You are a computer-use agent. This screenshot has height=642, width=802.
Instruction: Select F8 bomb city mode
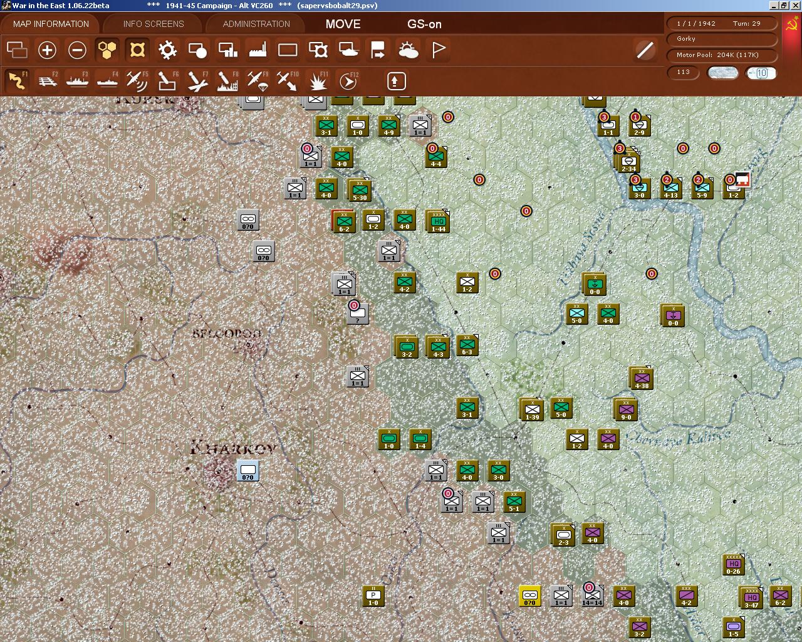pos(227,81)
